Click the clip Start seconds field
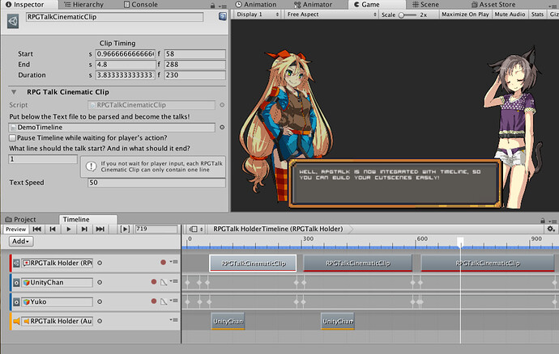Image resolution: width=559 pixels, height=354 pixels. pyautogui.click(x=126, y=53)
